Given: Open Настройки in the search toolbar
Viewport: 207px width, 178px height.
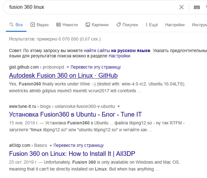Looking at the screenshot, I should click(x=175, y=25).
